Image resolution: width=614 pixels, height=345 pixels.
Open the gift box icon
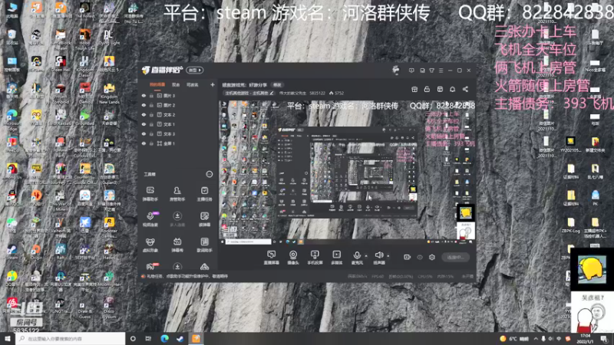414,89
